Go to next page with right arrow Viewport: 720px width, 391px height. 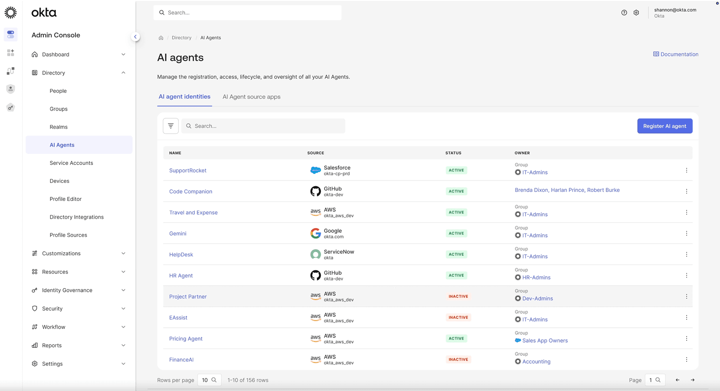point(692,380)
